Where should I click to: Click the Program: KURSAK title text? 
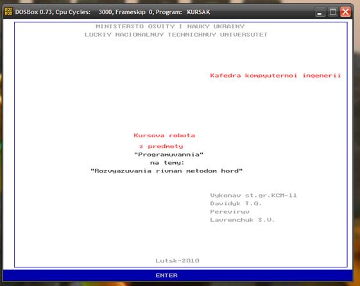pyautogui.click(x=183, y=12)
